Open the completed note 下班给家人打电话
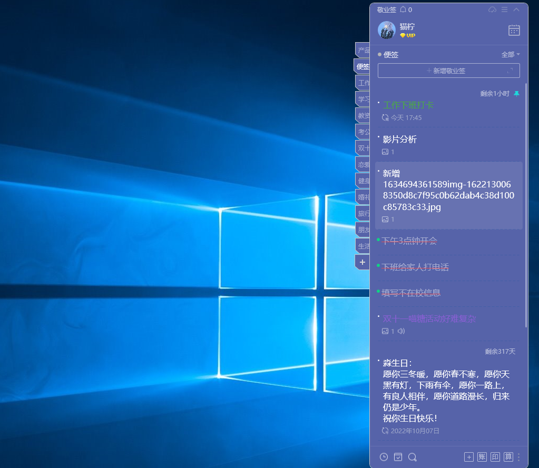Screen dimensions: 539x468 pyautogui.click(x=415, y=267)
